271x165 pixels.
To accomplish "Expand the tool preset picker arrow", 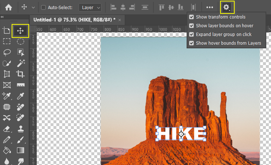I will pos(33,7).
